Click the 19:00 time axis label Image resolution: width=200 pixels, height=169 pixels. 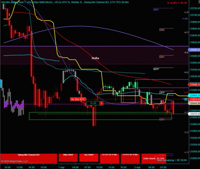coord(44,167)
